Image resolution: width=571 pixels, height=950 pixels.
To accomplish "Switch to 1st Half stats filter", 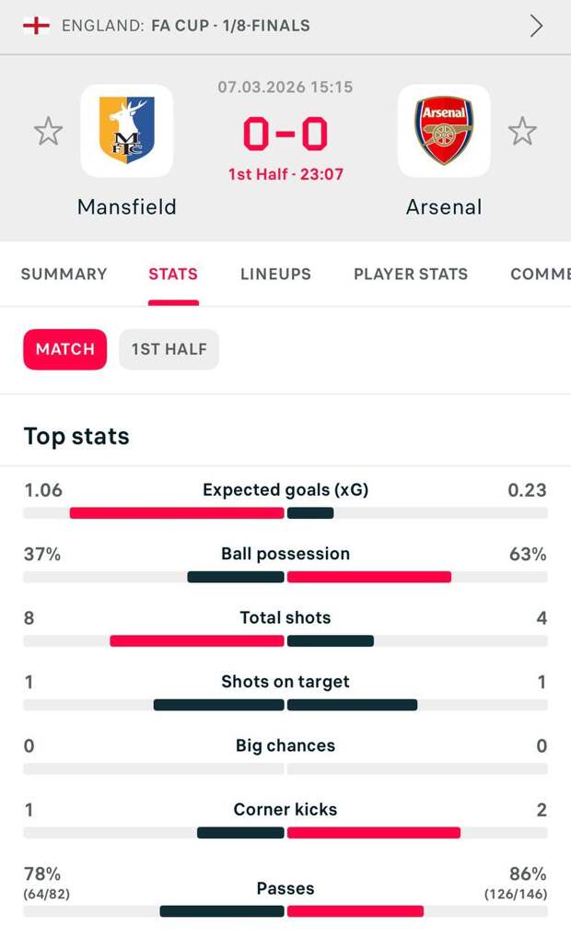I will click(x=169, y=349).
